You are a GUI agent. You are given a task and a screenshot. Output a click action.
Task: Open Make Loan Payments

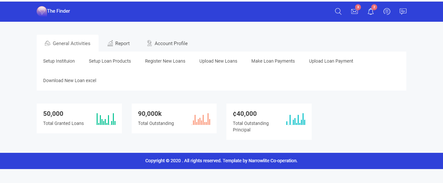(273, 61)
